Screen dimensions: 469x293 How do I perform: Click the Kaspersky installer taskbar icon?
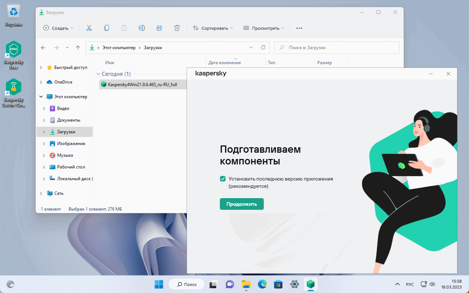(x=310, y=284)
